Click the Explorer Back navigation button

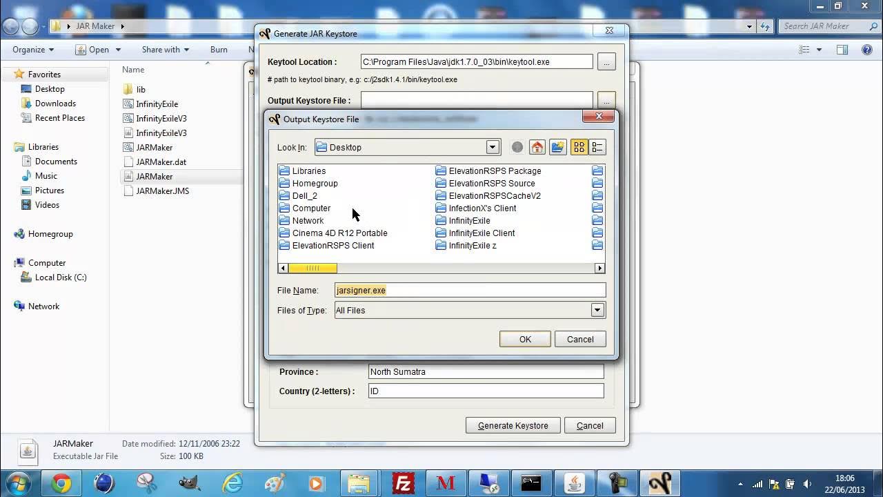coord(11,26)
